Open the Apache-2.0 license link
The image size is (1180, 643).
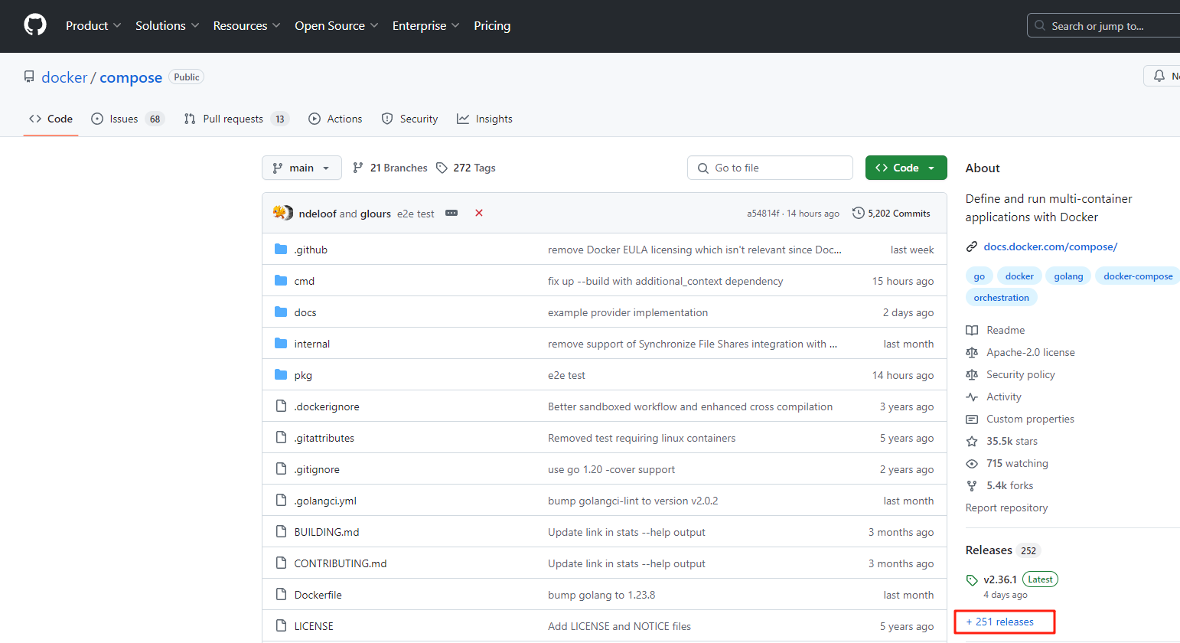(1031, 352)
